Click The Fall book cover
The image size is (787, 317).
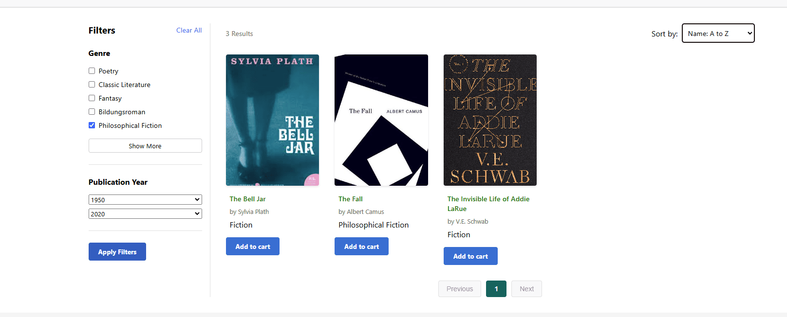click(x=381, y=120)
